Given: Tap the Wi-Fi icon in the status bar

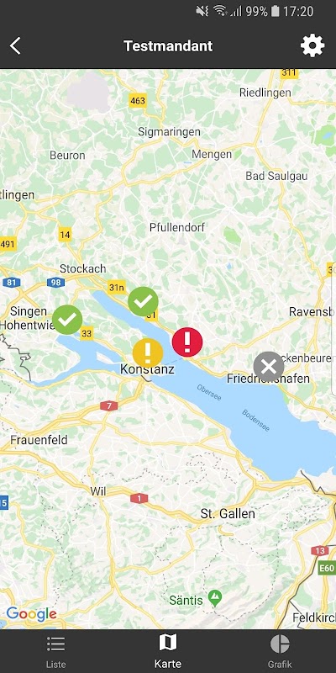Looking at the screenshot, I should tap(220, 11).
